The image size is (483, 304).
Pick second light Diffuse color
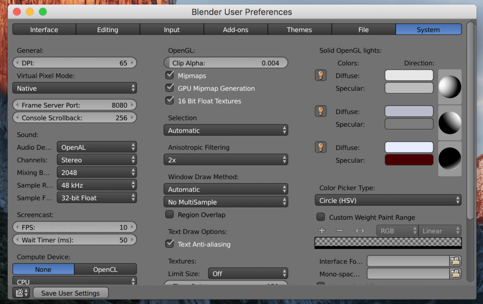click(409, 111)
